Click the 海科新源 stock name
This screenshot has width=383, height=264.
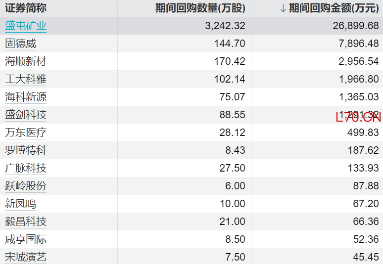26,97
